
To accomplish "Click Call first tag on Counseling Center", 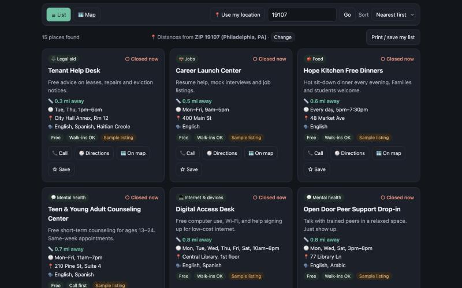I will 78,285.
